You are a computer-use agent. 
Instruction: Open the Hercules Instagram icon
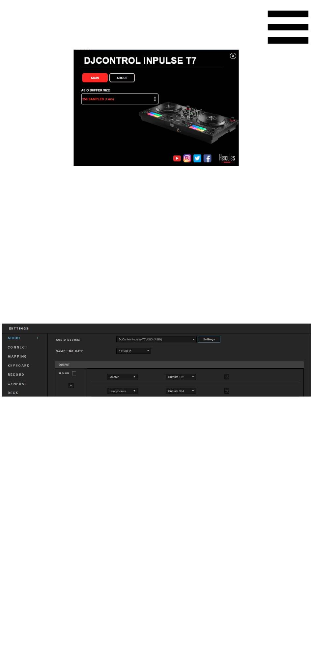tap(187, 158)
